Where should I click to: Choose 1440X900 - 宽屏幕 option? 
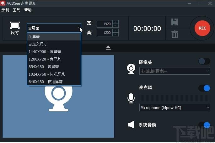(54, 52)
